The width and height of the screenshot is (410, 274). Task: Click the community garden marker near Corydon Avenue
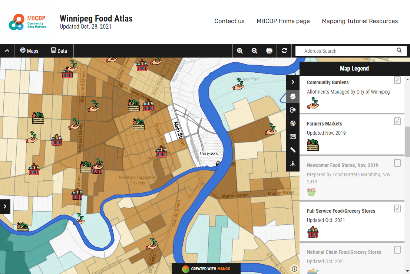(x=152, y=244)
